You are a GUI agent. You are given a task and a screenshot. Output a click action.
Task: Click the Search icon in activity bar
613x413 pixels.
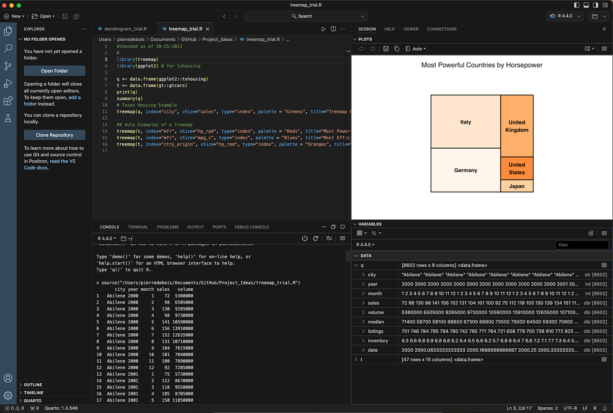coord(8,48)
